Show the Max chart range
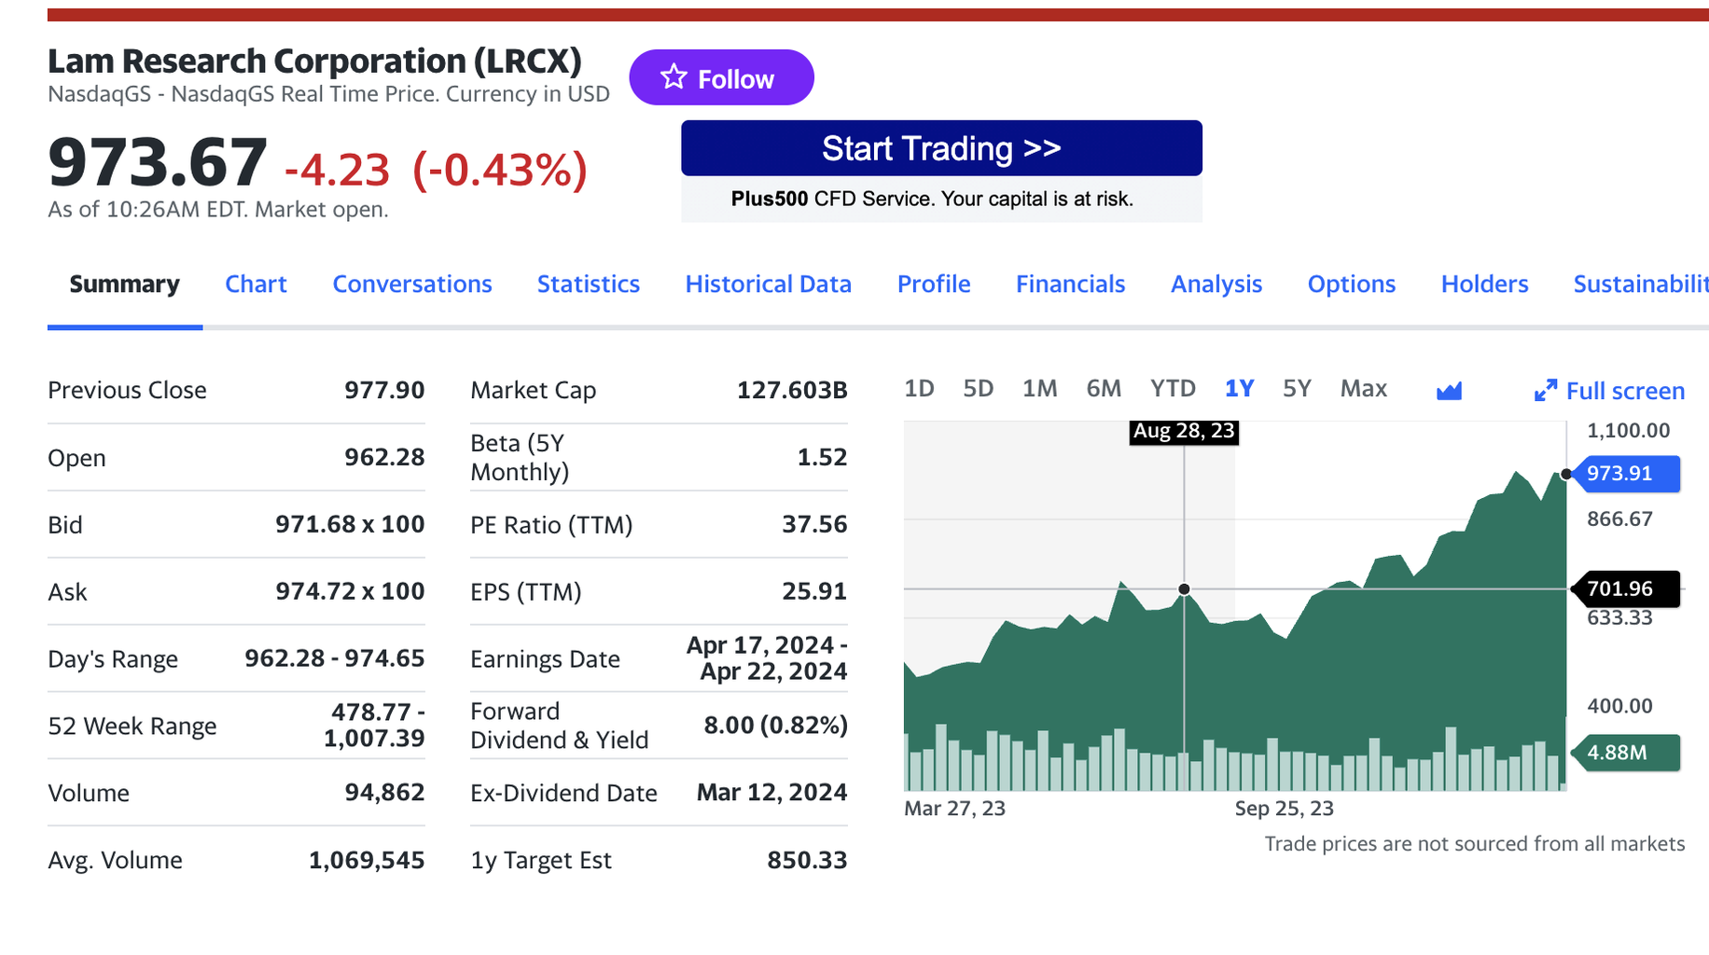This screenshot has height=955, width=1709. click(1363, 389)
